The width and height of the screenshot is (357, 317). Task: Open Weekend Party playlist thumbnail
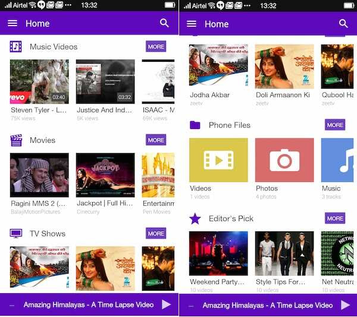218,253
